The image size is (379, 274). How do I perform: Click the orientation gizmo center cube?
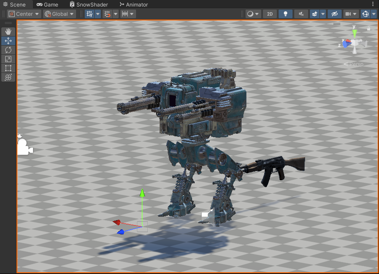coord(355,43)
